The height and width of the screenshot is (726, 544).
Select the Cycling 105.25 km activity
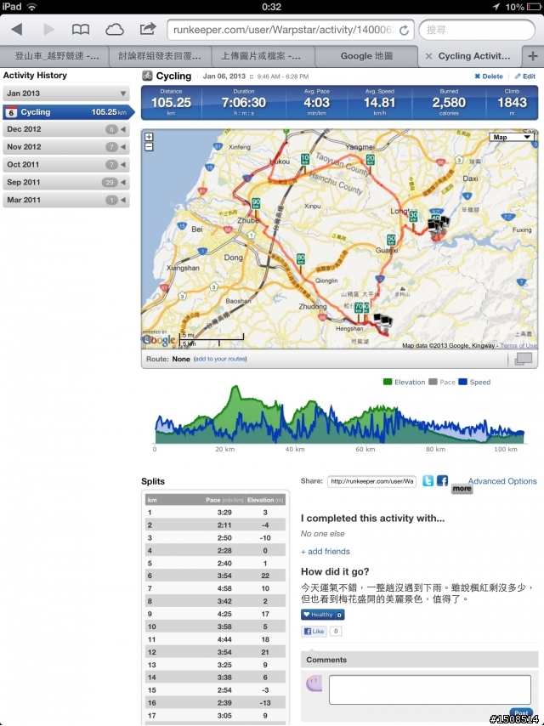point(68,112)
